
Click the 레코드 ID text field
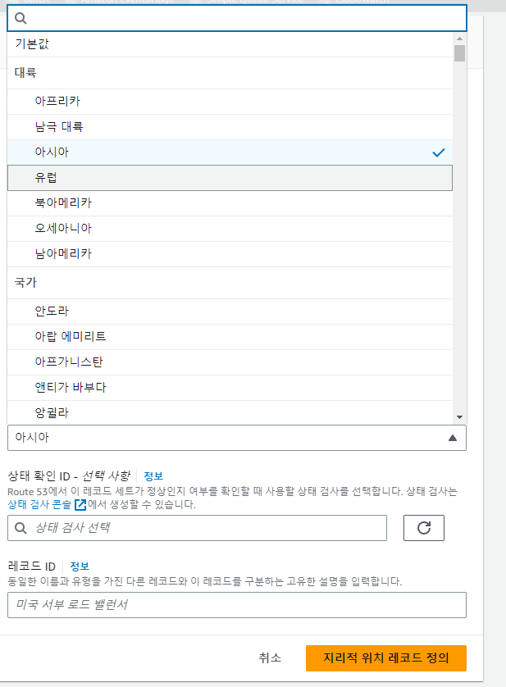coord(236,605)
